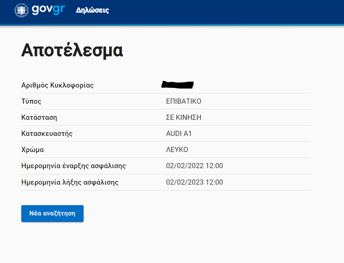Click the Greek national emblem icon
Image resolution: width=344 pixels, height=263 pixels.
21,10
